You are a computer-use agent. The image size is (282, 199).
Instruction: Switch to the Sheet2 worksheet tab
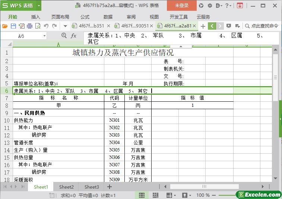66,187
